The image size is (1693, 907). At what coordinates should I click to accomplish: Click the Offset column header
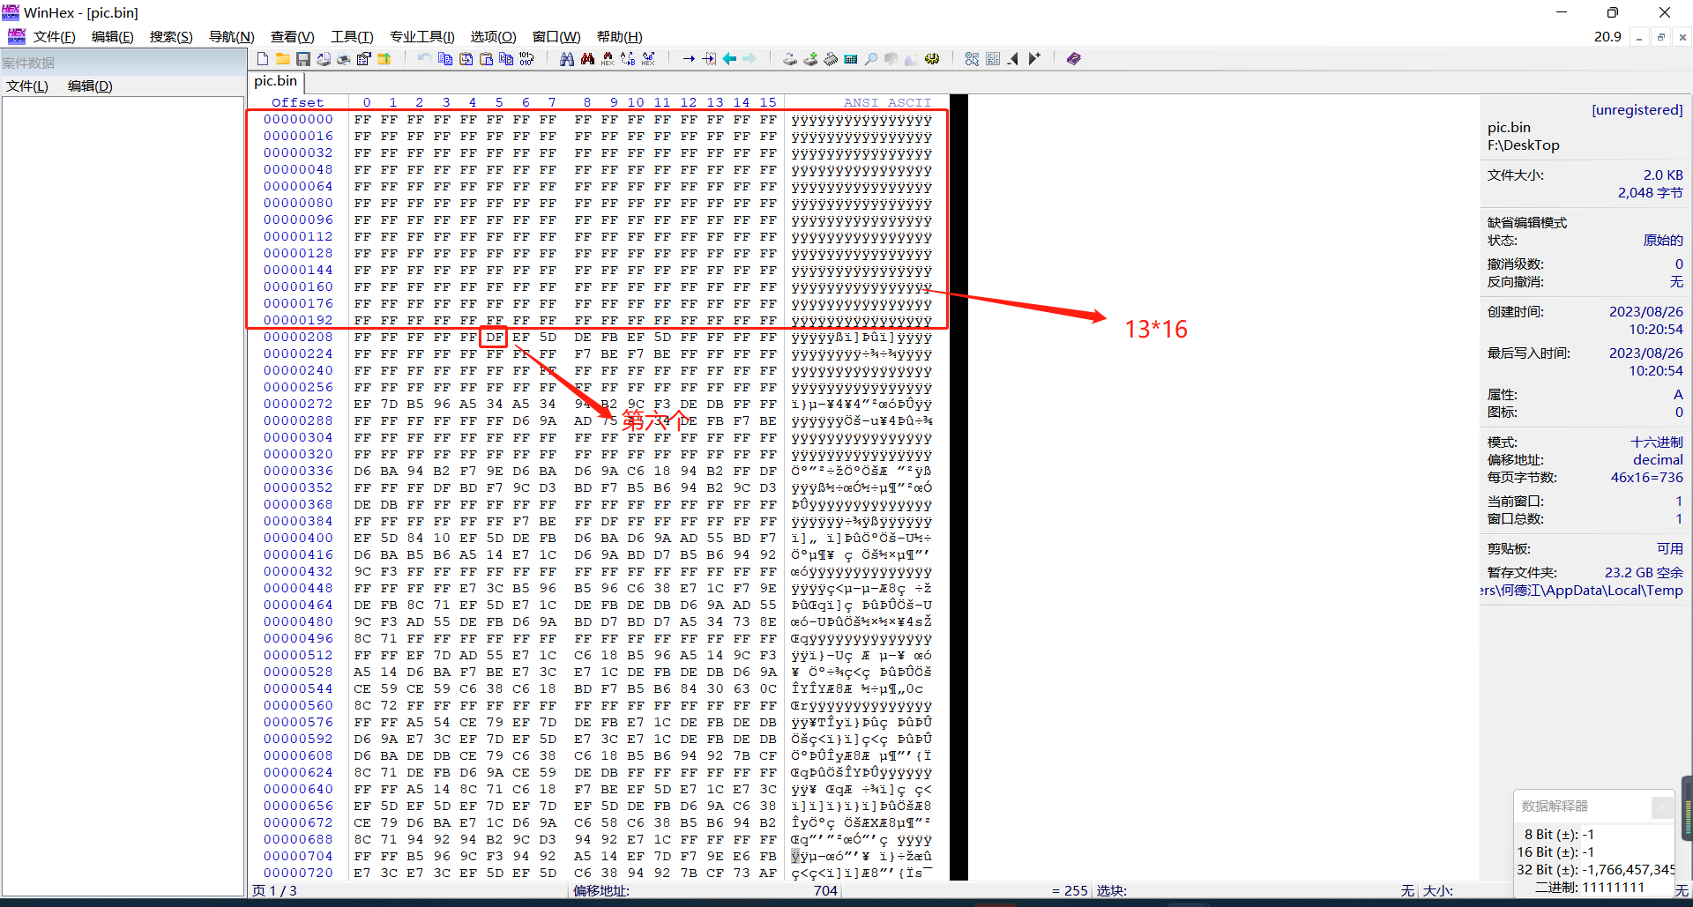tap(297, 102)
